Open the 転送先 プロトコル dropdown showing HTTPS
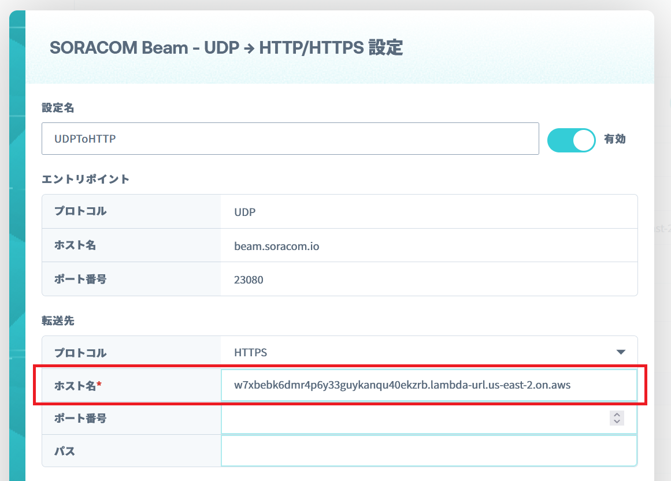This screenshot has height=481, width=671. [x=429, y=352]
